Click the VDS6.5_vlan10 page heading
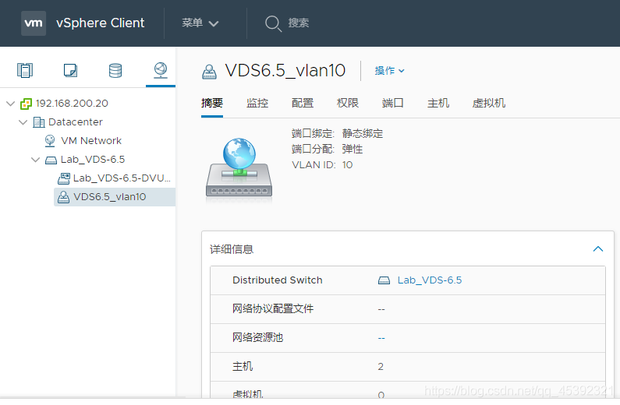 (285, 71)
